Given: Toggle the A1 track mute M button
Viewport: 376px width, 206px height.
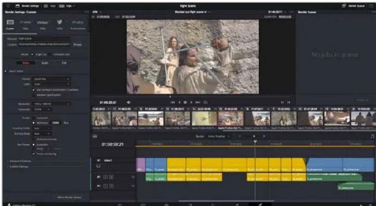Looking at the screenshot, I should tap(111, 177).
